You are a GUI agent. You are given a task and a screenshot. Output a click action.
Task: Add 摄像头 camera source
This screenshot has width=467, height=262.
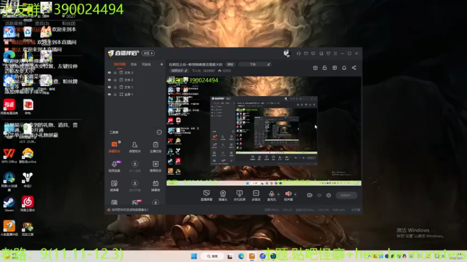(223, 196)
